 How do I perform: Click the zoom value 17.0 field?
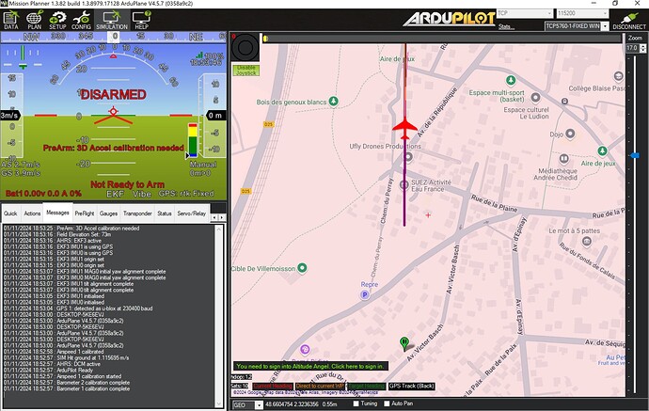(x=632, y=48)
